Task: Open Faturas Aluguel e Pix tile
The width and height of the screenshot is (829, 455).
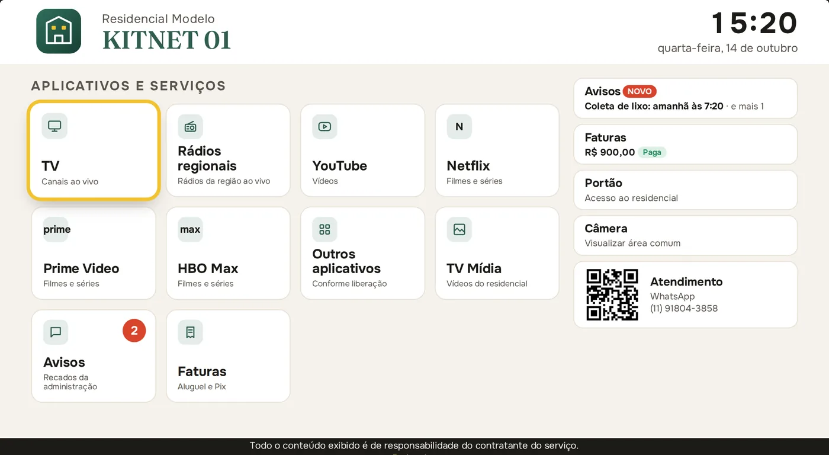Action: (228, 356)
